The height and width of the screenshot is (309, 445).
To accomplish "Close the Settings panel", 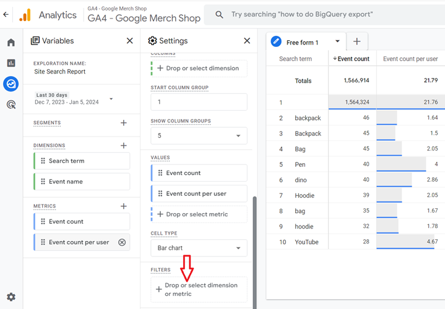I will 247,41.
